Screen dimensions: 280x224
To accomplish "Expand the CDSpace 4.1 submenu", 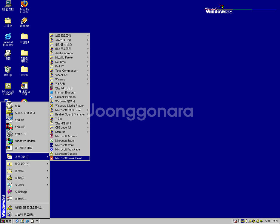I will click(70, 128).
